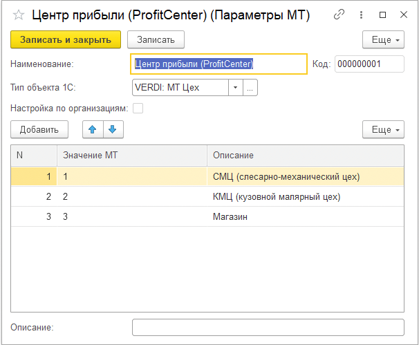This screenshot has width=419, height=345.
Task: Click Добавить to add a row
Action: click(39, 129)
